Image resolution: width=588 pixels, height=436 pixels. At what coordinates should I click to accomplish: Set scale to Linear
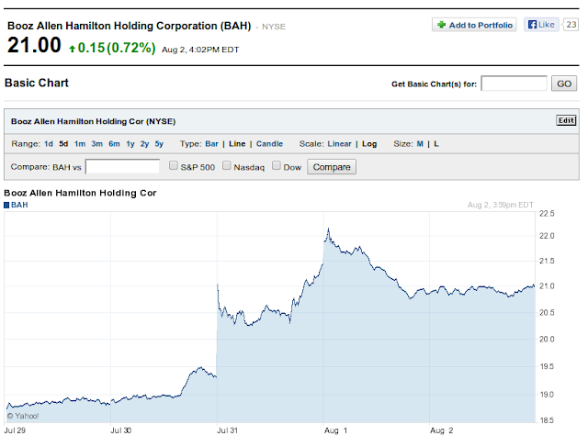339,144
